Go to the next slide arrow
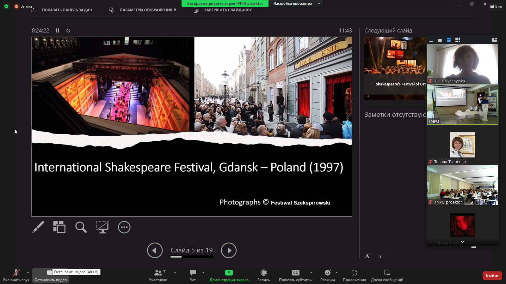The height and width of the screenshot is (284, 506). click(229, 250)
